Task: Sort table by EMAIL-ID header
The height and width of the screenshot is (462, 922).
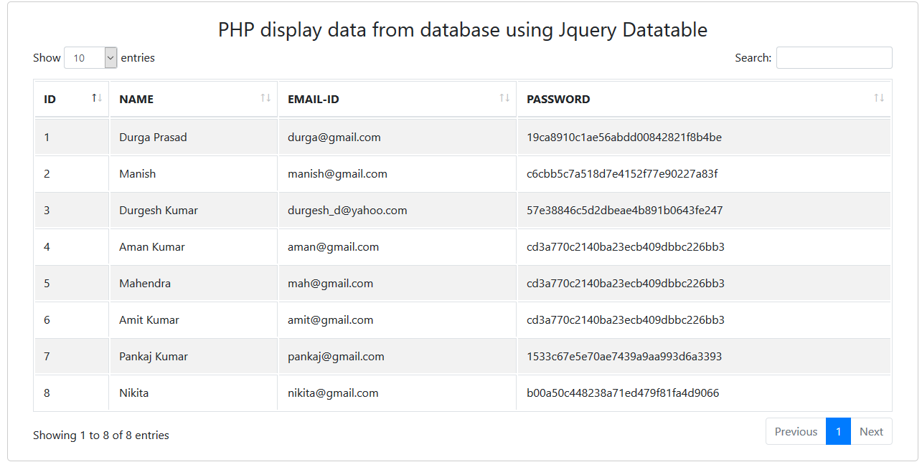Action: [x=314, y=100]
